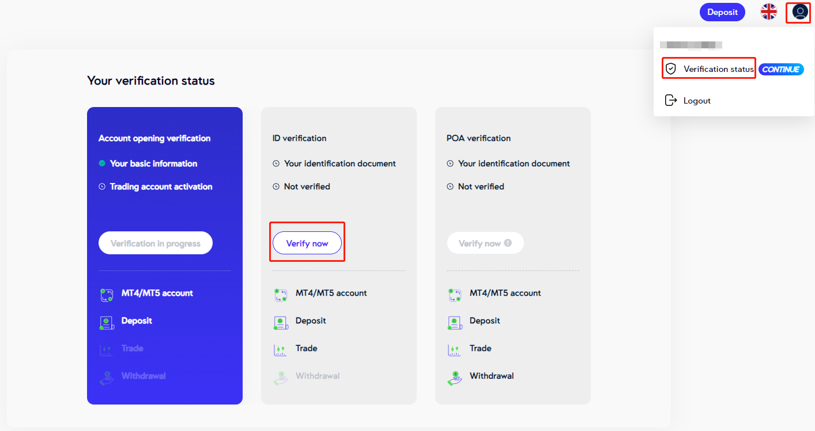Click the logout arrow icon
This screenshot has height=431, width=815.
point(670,101)
